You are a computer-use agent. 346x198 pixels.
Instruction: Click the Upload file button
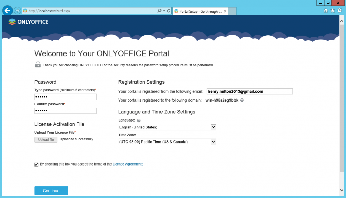coord(46,140)
